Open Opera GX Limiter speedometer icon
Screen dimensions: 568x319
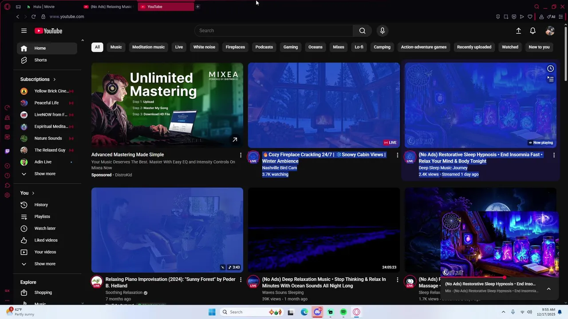point(7,108)
